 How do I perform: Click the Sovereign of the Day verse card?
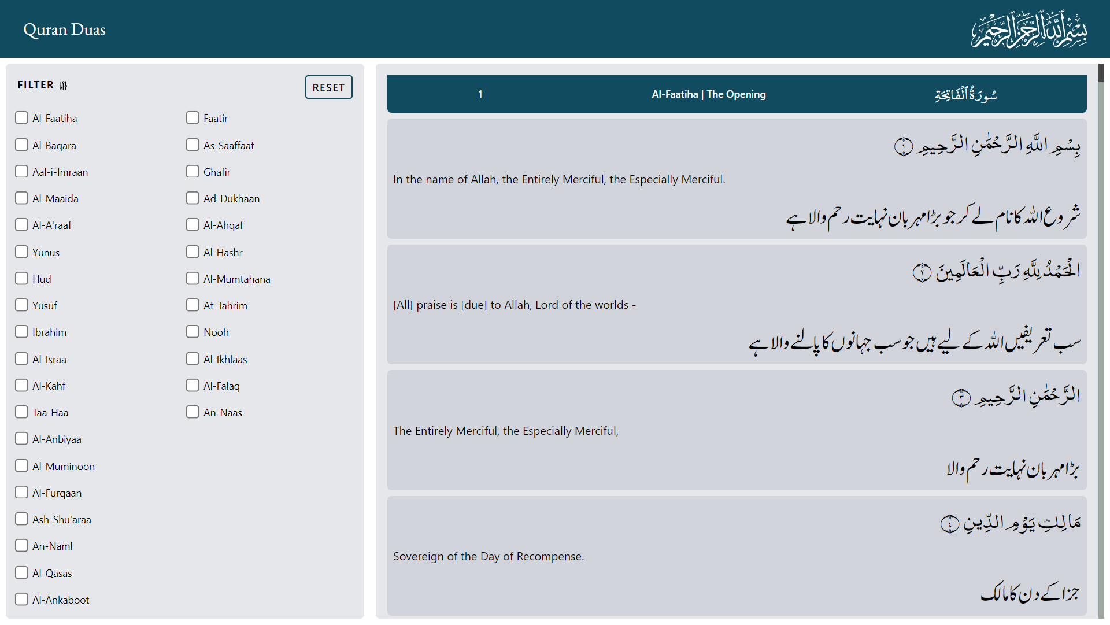[x=735, y=556]
